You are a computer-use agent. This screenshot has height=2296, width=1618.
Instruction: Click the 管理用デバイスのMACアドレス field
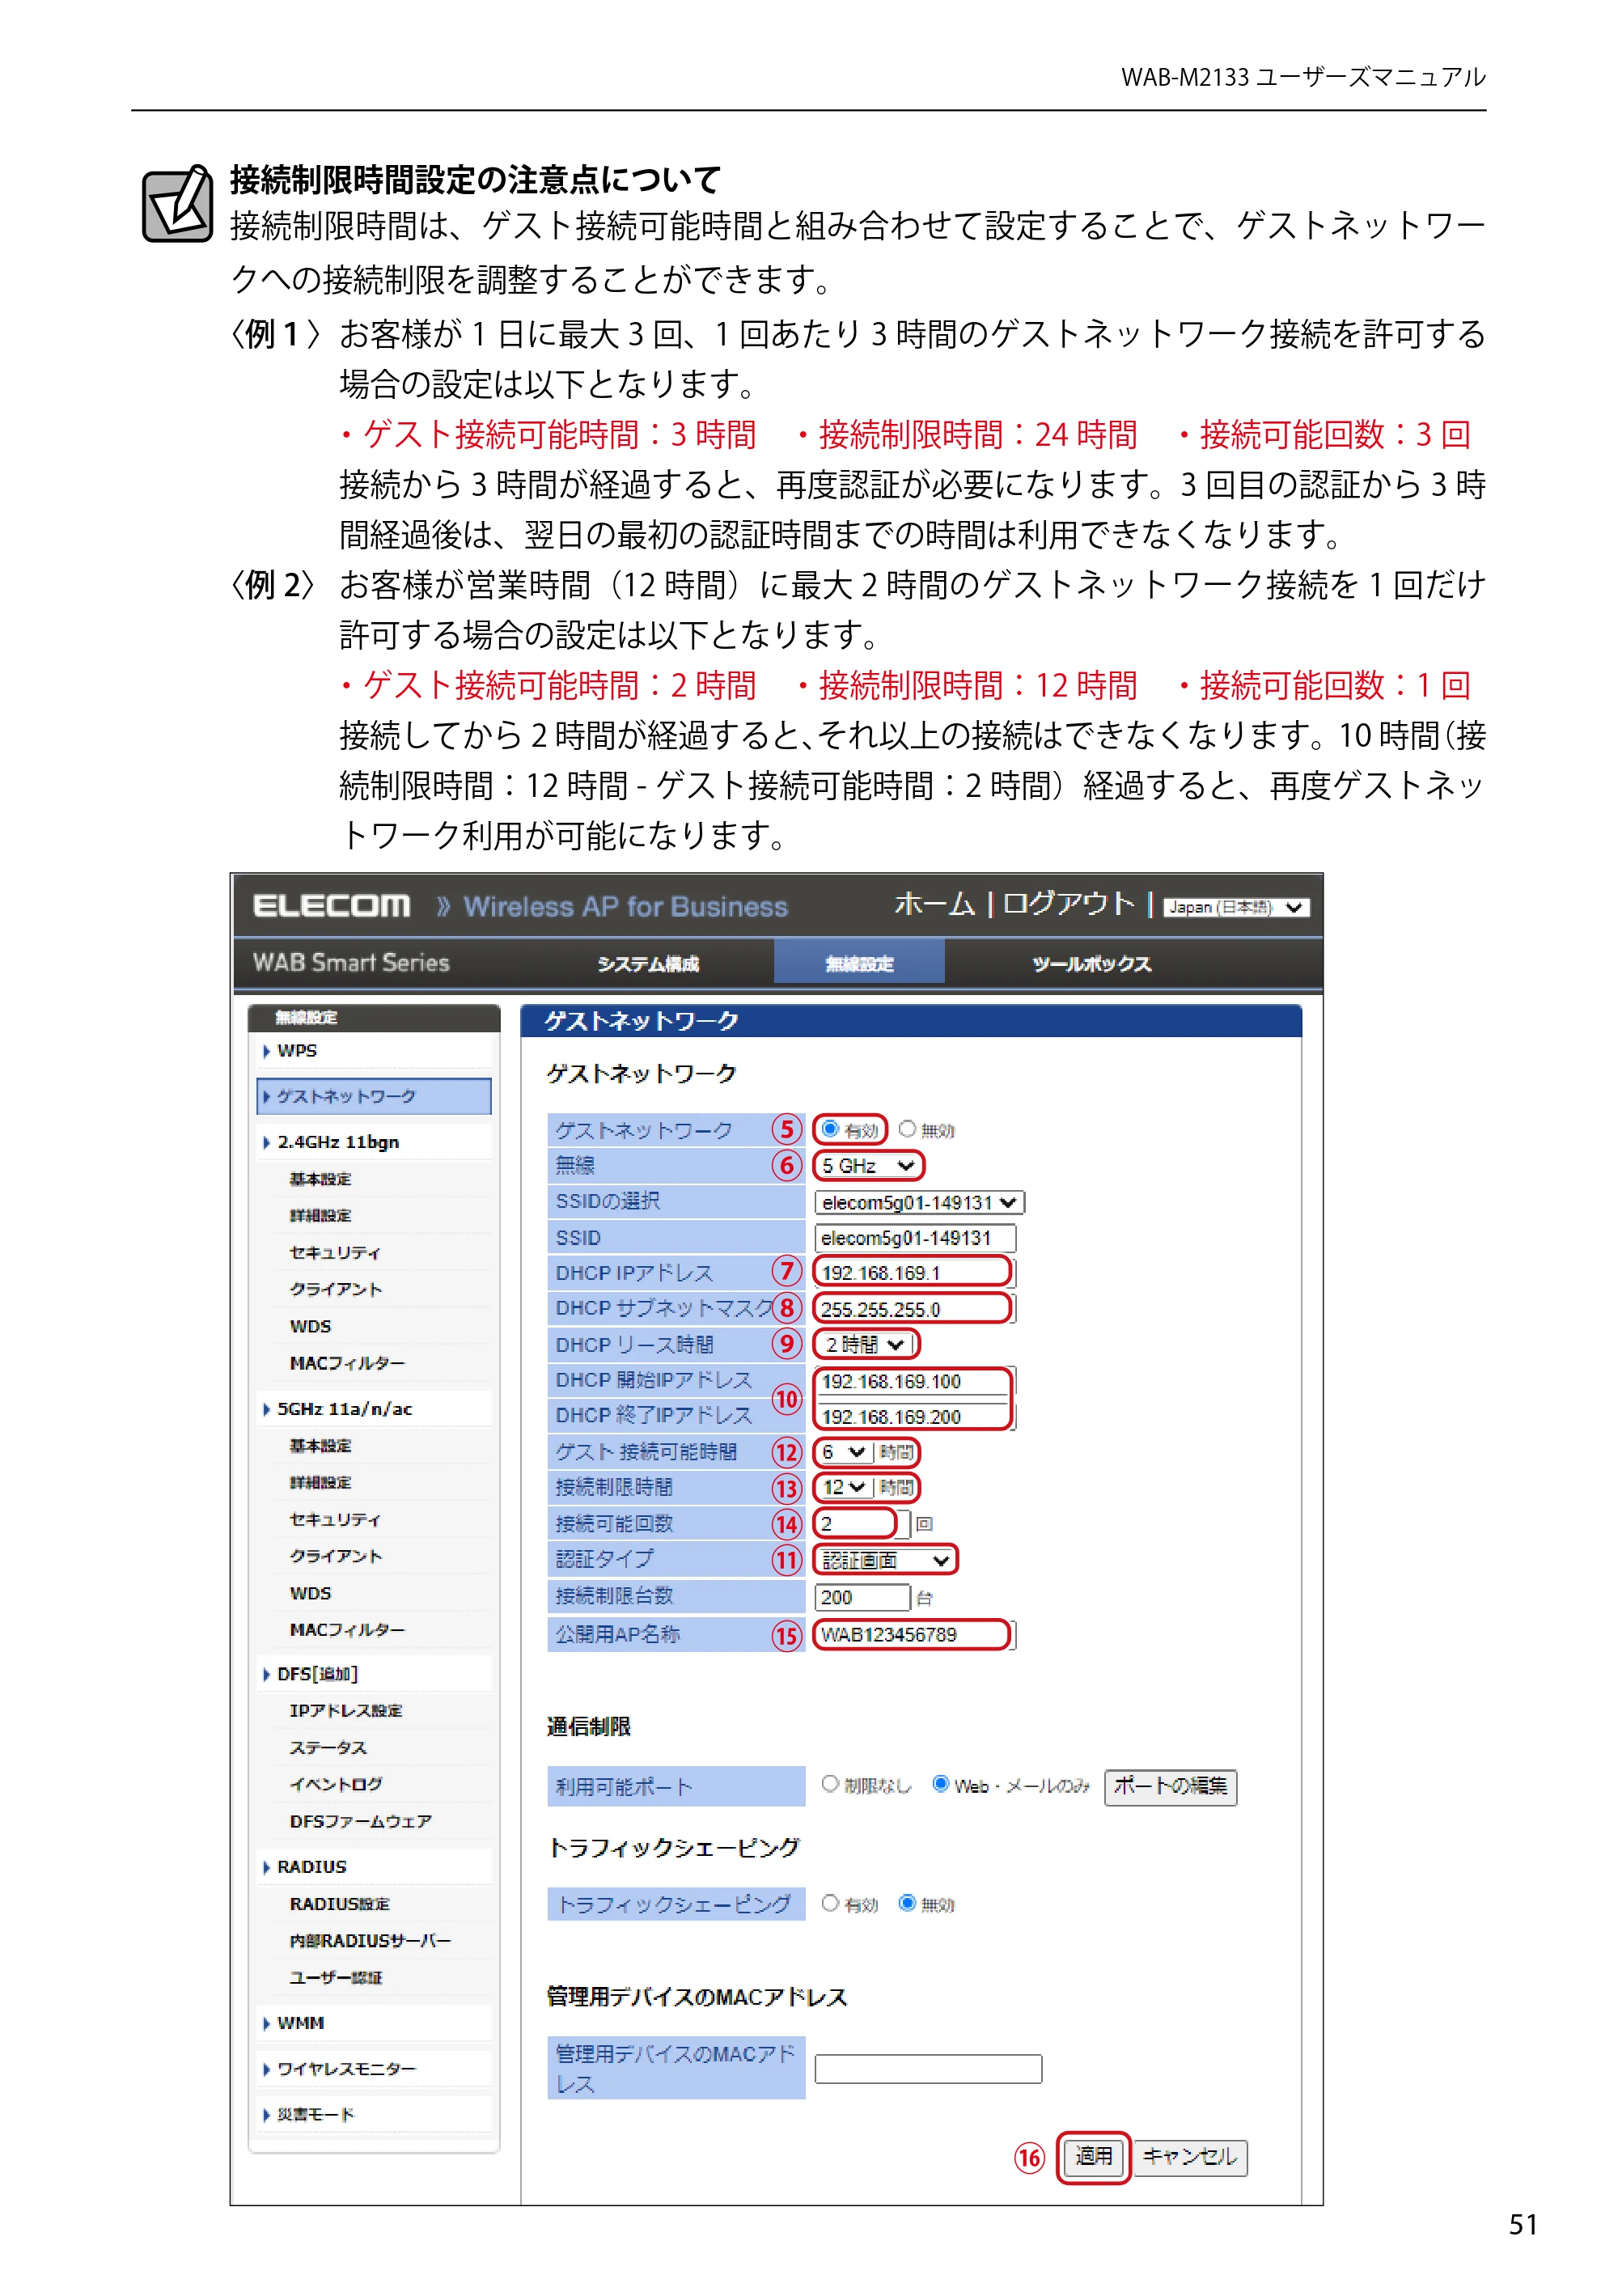pyautogui.click(x=928, y=2068)
